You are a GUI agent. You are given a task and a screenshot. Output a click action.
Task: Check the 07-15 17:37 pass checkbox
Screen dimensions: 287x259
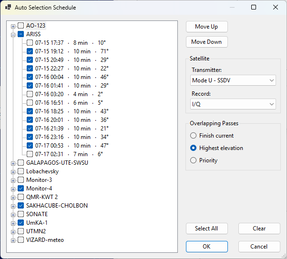click(30, 42)
